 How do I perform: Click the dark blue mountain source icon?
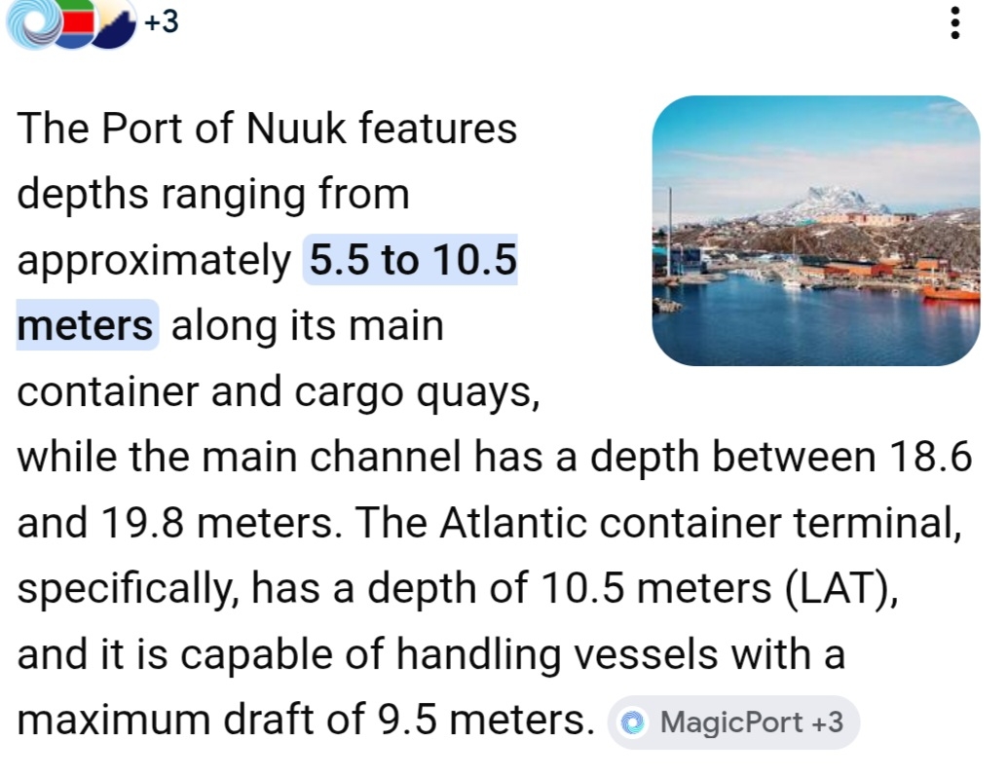pyautogui.click(x=117, y=26)
